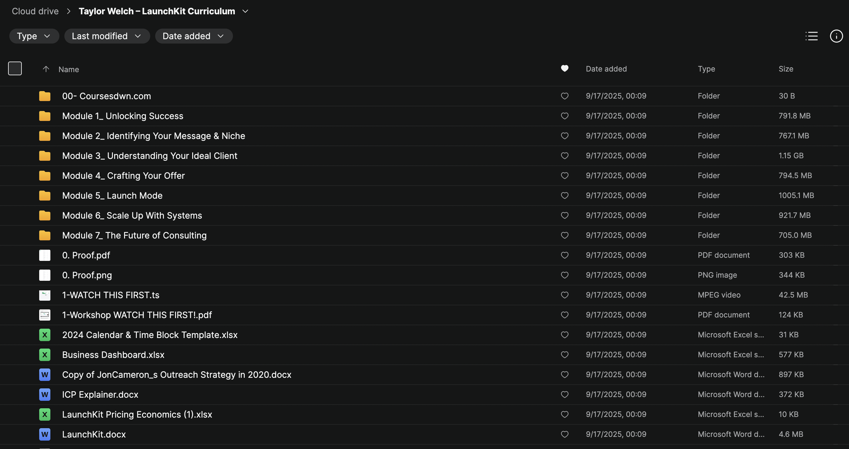Image resolution: width=849 pixels, height=449 pixels.
Task: Click the ICP Explainer.docx Word icon
Action: [44, 395]
